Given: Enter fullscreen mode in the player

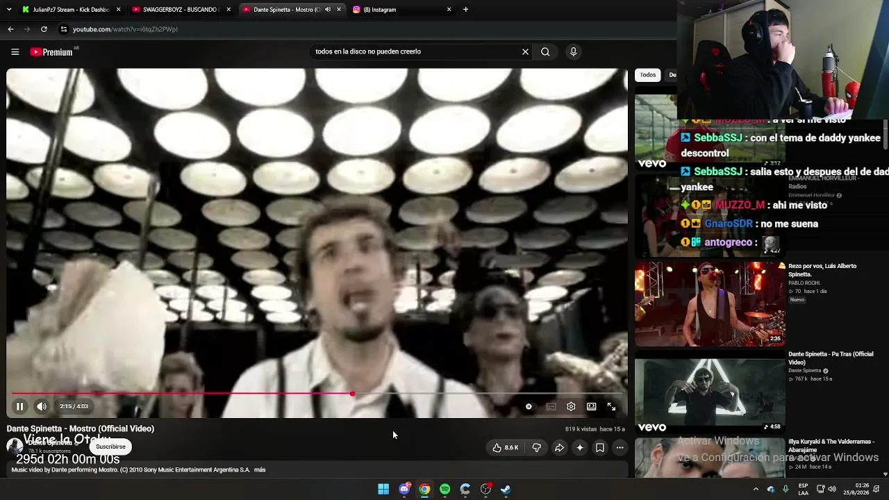Looking at the screenshot, I should coord(611,406).
